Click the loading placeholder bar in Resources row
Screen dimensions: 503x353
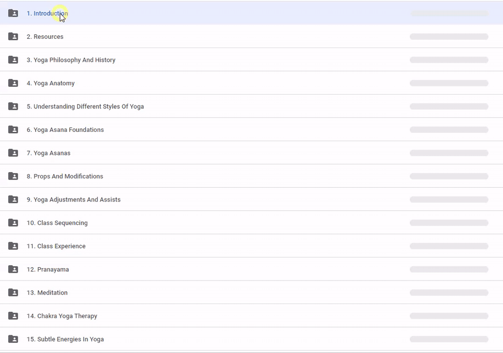click(449, 37)
